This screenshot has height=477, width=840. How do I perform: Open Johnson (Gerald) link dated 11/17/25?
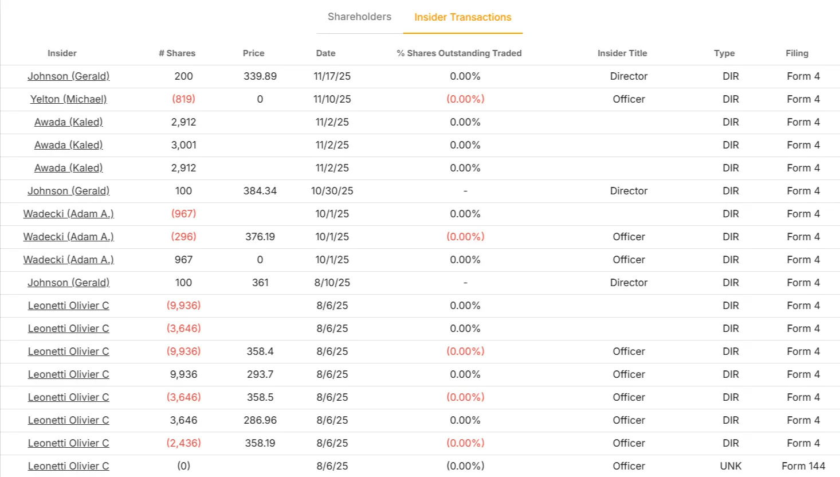[x=68, y=76]
